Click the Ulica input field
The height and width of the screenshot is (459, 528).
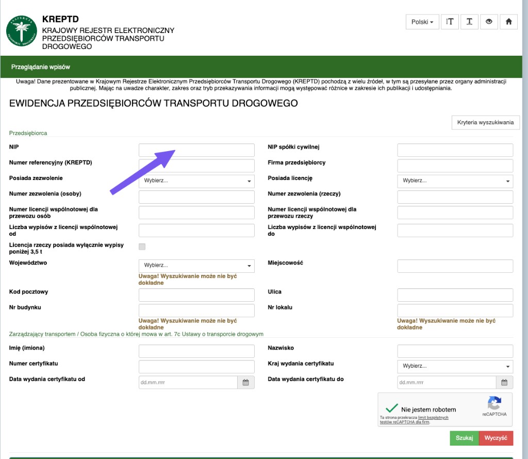[x=455, y=295]
